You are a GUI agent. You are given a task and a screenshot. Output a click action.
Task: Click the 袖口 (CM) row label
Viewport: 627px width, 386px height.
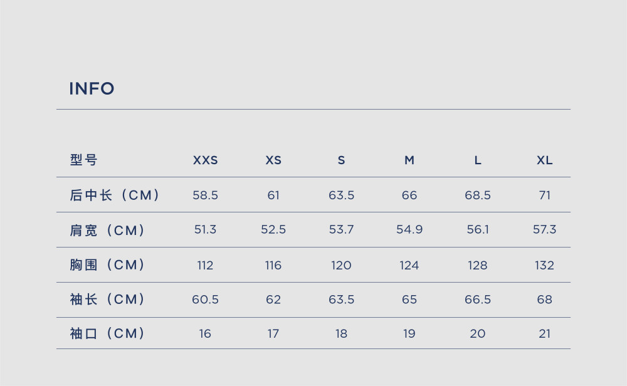107,333
